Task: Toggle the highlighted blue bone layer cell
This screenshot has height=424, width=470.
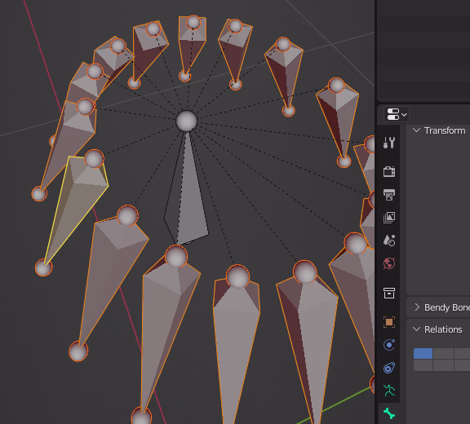Action: [x=423, y=354]
